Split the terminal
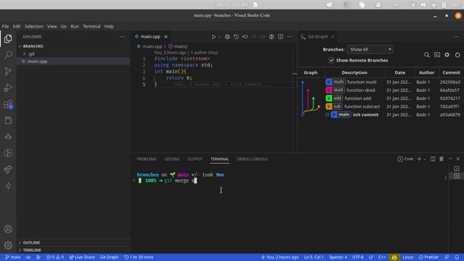Image resolution: width=464 pixels, height=261 pixels. (x=433, y=159)
